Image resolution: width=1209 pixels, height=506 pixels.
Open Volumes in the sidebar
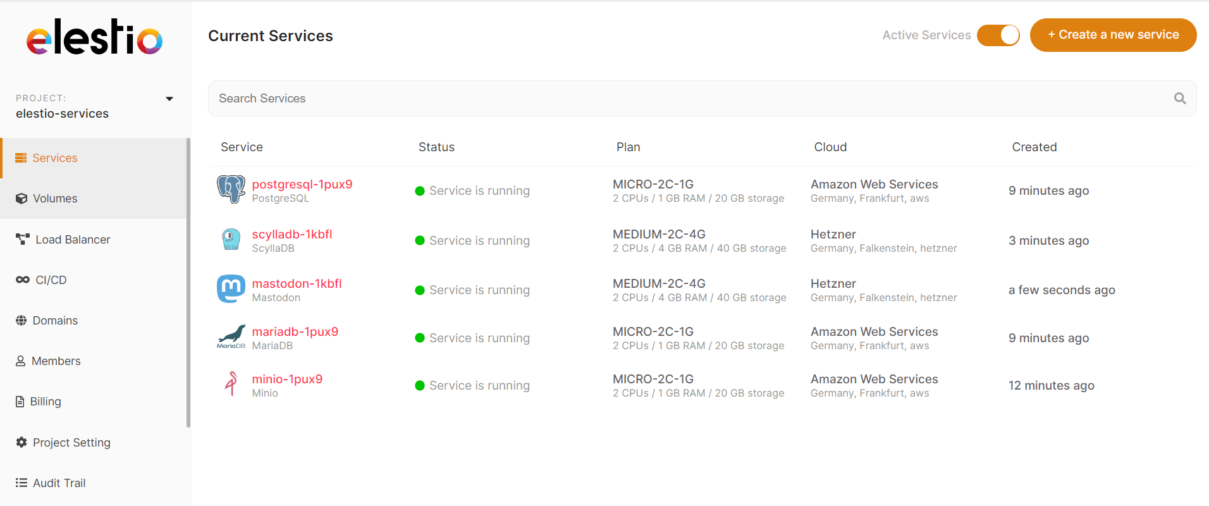[55, 199]
